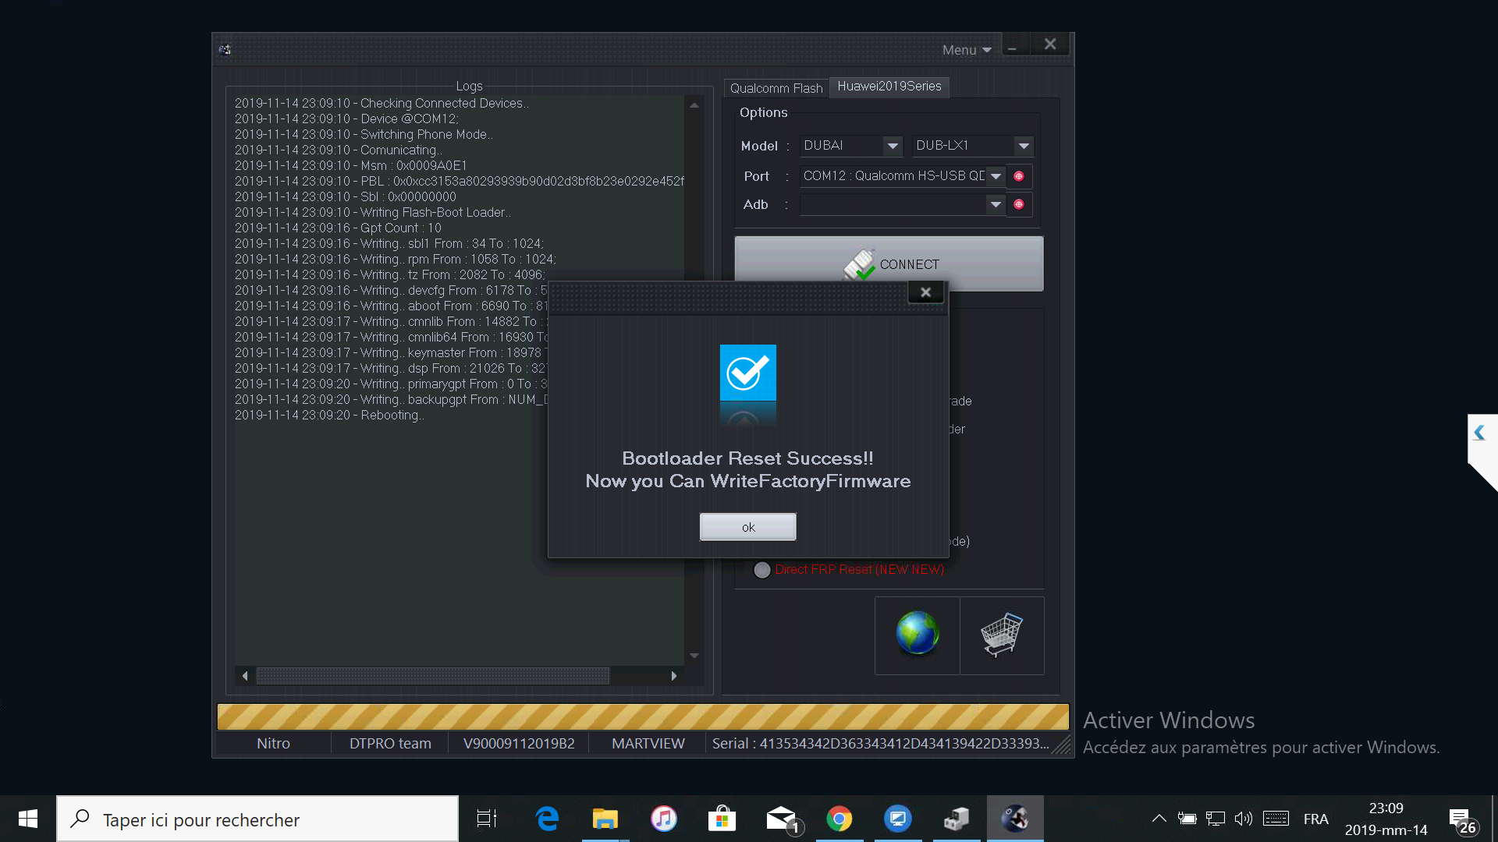Click the CONNECT plug icon
1498x842 pixels.
click(x=860, y=265)
